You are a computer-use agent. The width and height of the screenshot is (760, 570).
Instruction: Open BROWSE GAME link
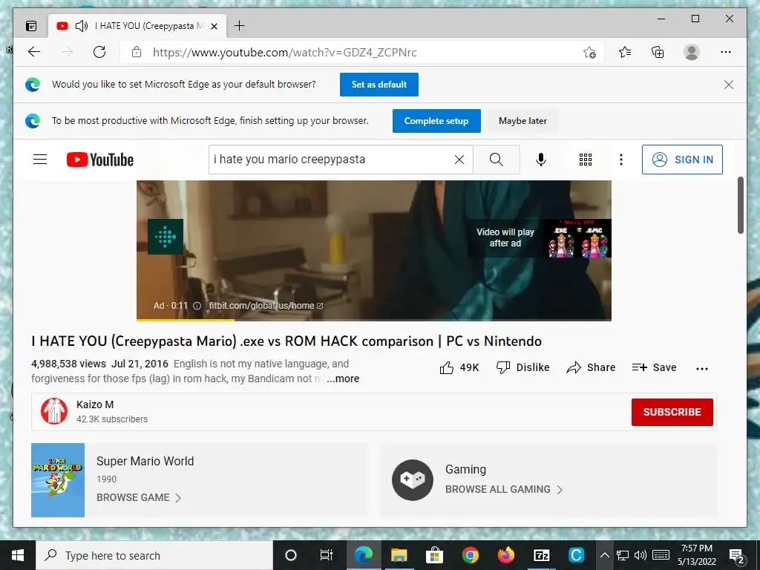[139, 498]
